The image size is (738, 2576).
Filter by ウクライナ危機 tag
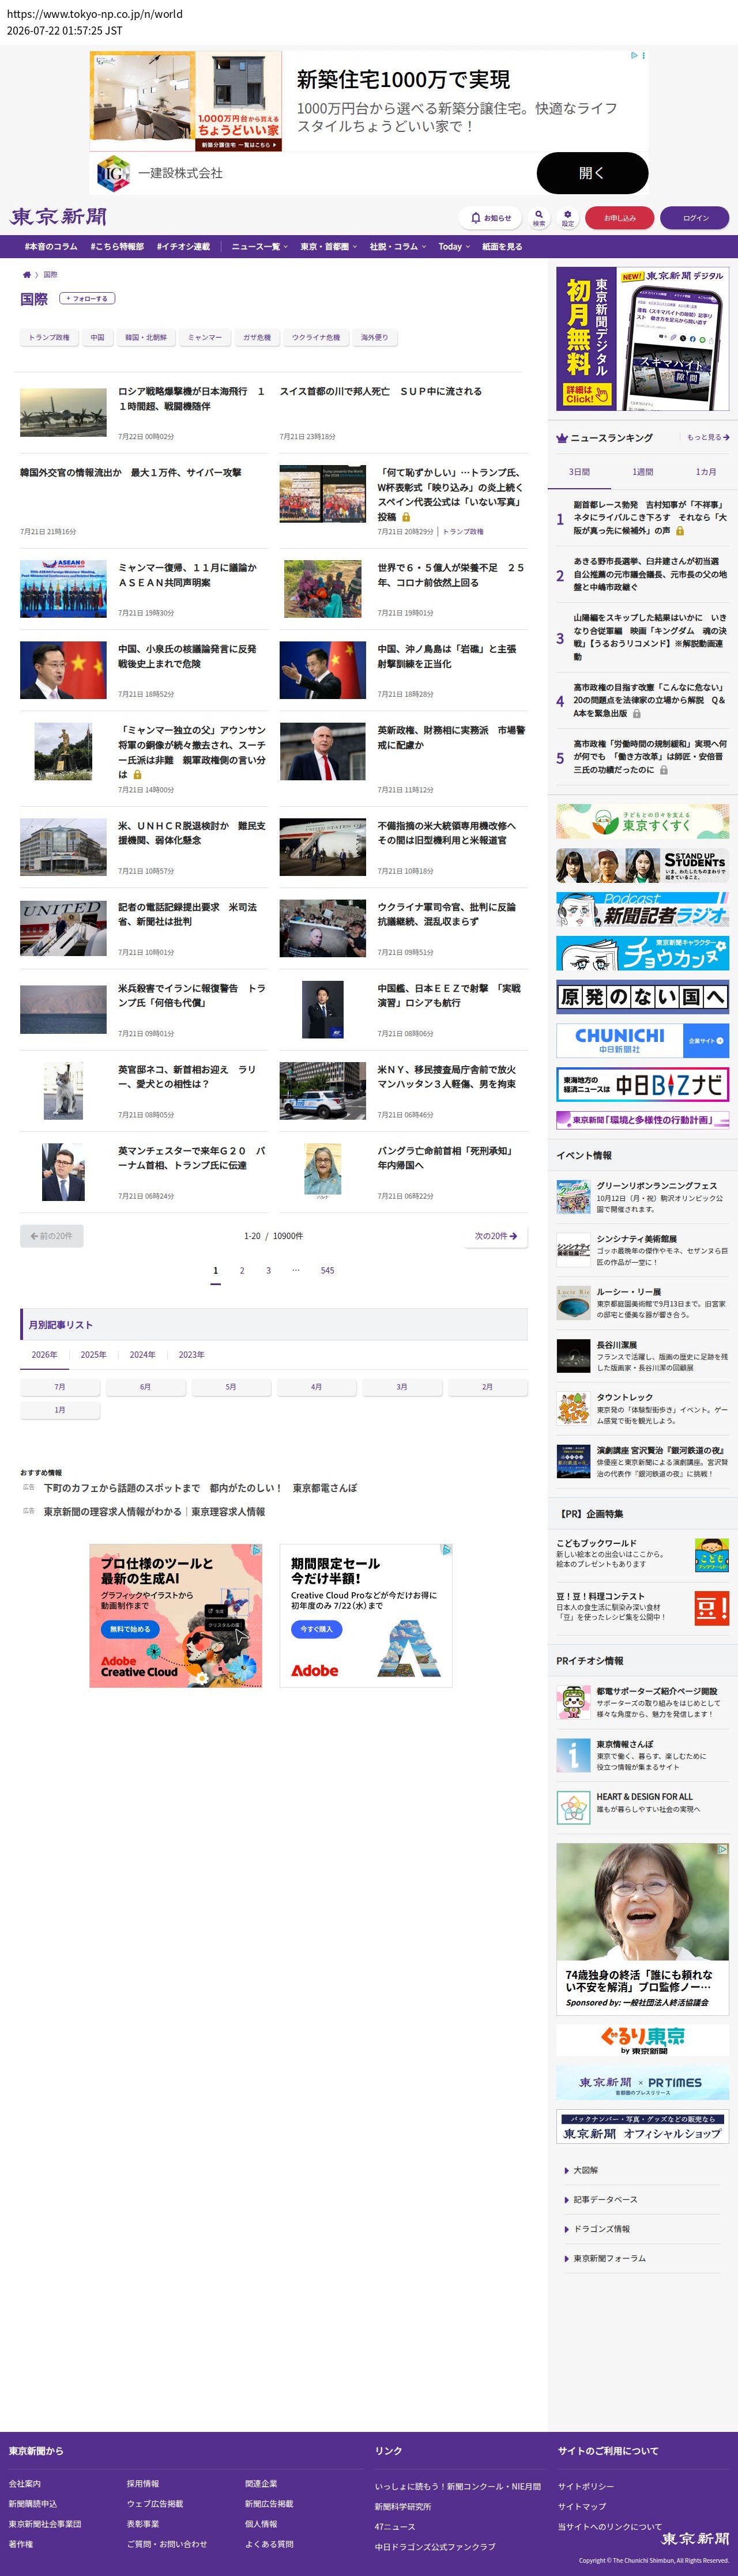click(x=316, y=337)
